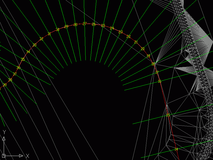Pick station label 37
Image resolution: width=213 pixels, height=160 pixels.
15,74
